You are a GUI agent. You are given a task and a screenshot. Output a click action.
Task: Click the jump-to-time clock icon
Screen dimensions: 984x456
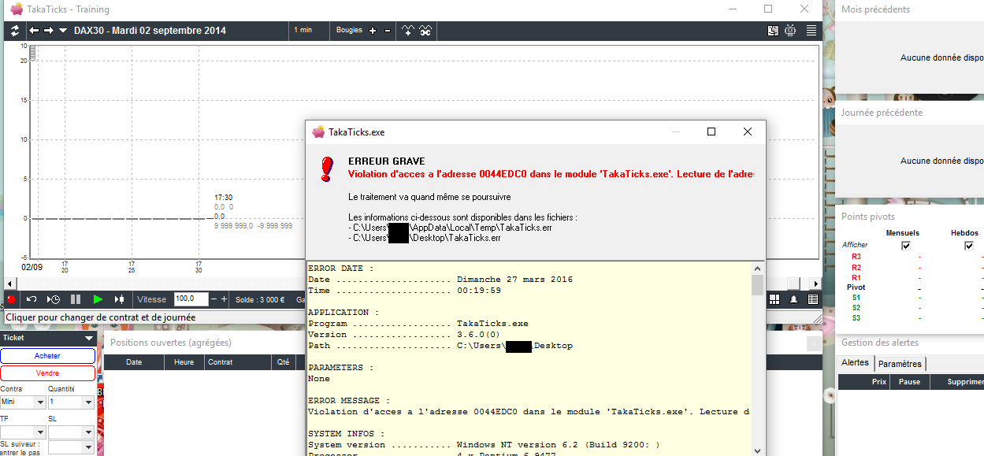[54, 299]
